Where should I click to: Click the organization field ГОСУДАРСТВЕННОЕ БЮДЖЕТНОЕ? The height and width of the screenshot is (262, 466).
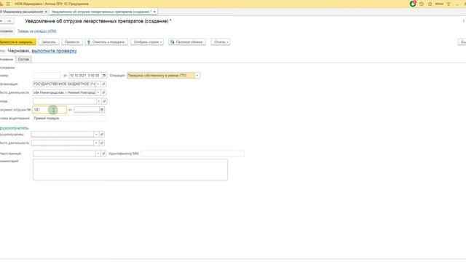pyautogui.click(x=64, y=84)
